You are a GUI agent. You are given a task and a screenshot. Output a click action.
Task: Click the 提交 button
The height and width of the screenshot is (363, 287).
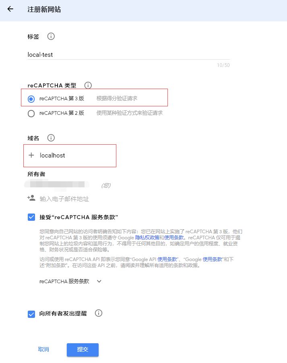[x=83, y=350]
